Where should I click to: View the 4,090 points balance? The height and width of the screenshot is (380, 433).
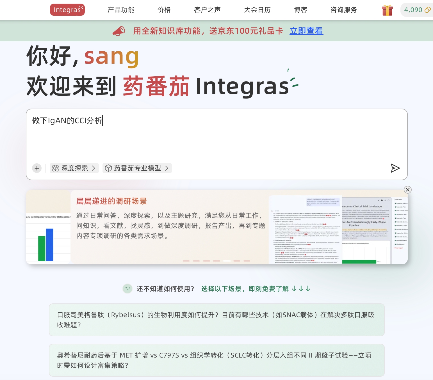click(x=413, y=10)
